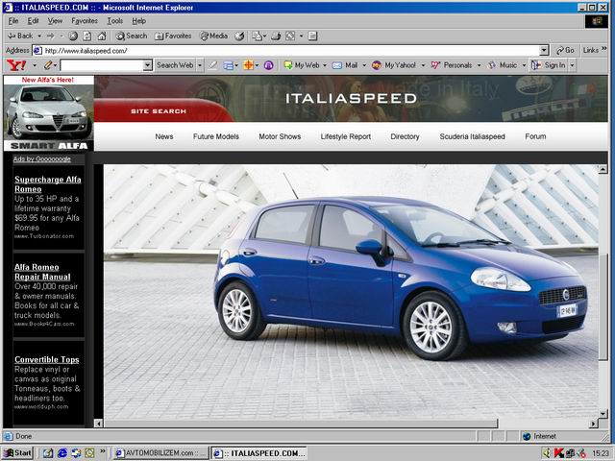The image size is (615, 461).
Task: Print the page with the Print icon
Action: coord(276,36)
